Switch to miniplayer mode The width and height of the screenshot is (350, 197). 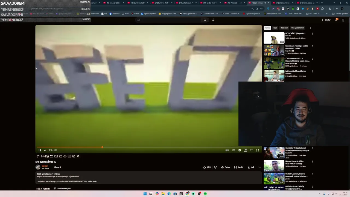click(x=246, y=150)
